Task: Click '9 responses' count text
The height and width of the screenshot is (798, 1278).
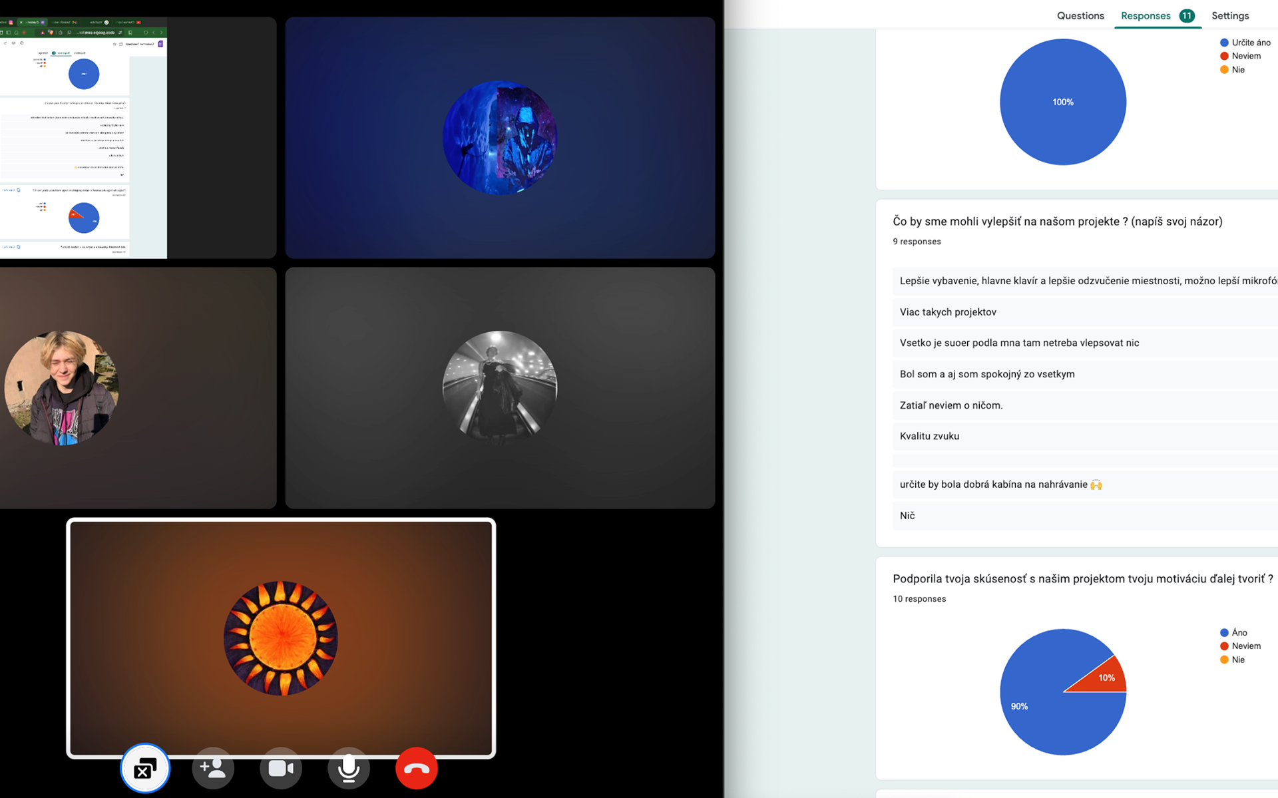Action: click(x=917, y=242)
